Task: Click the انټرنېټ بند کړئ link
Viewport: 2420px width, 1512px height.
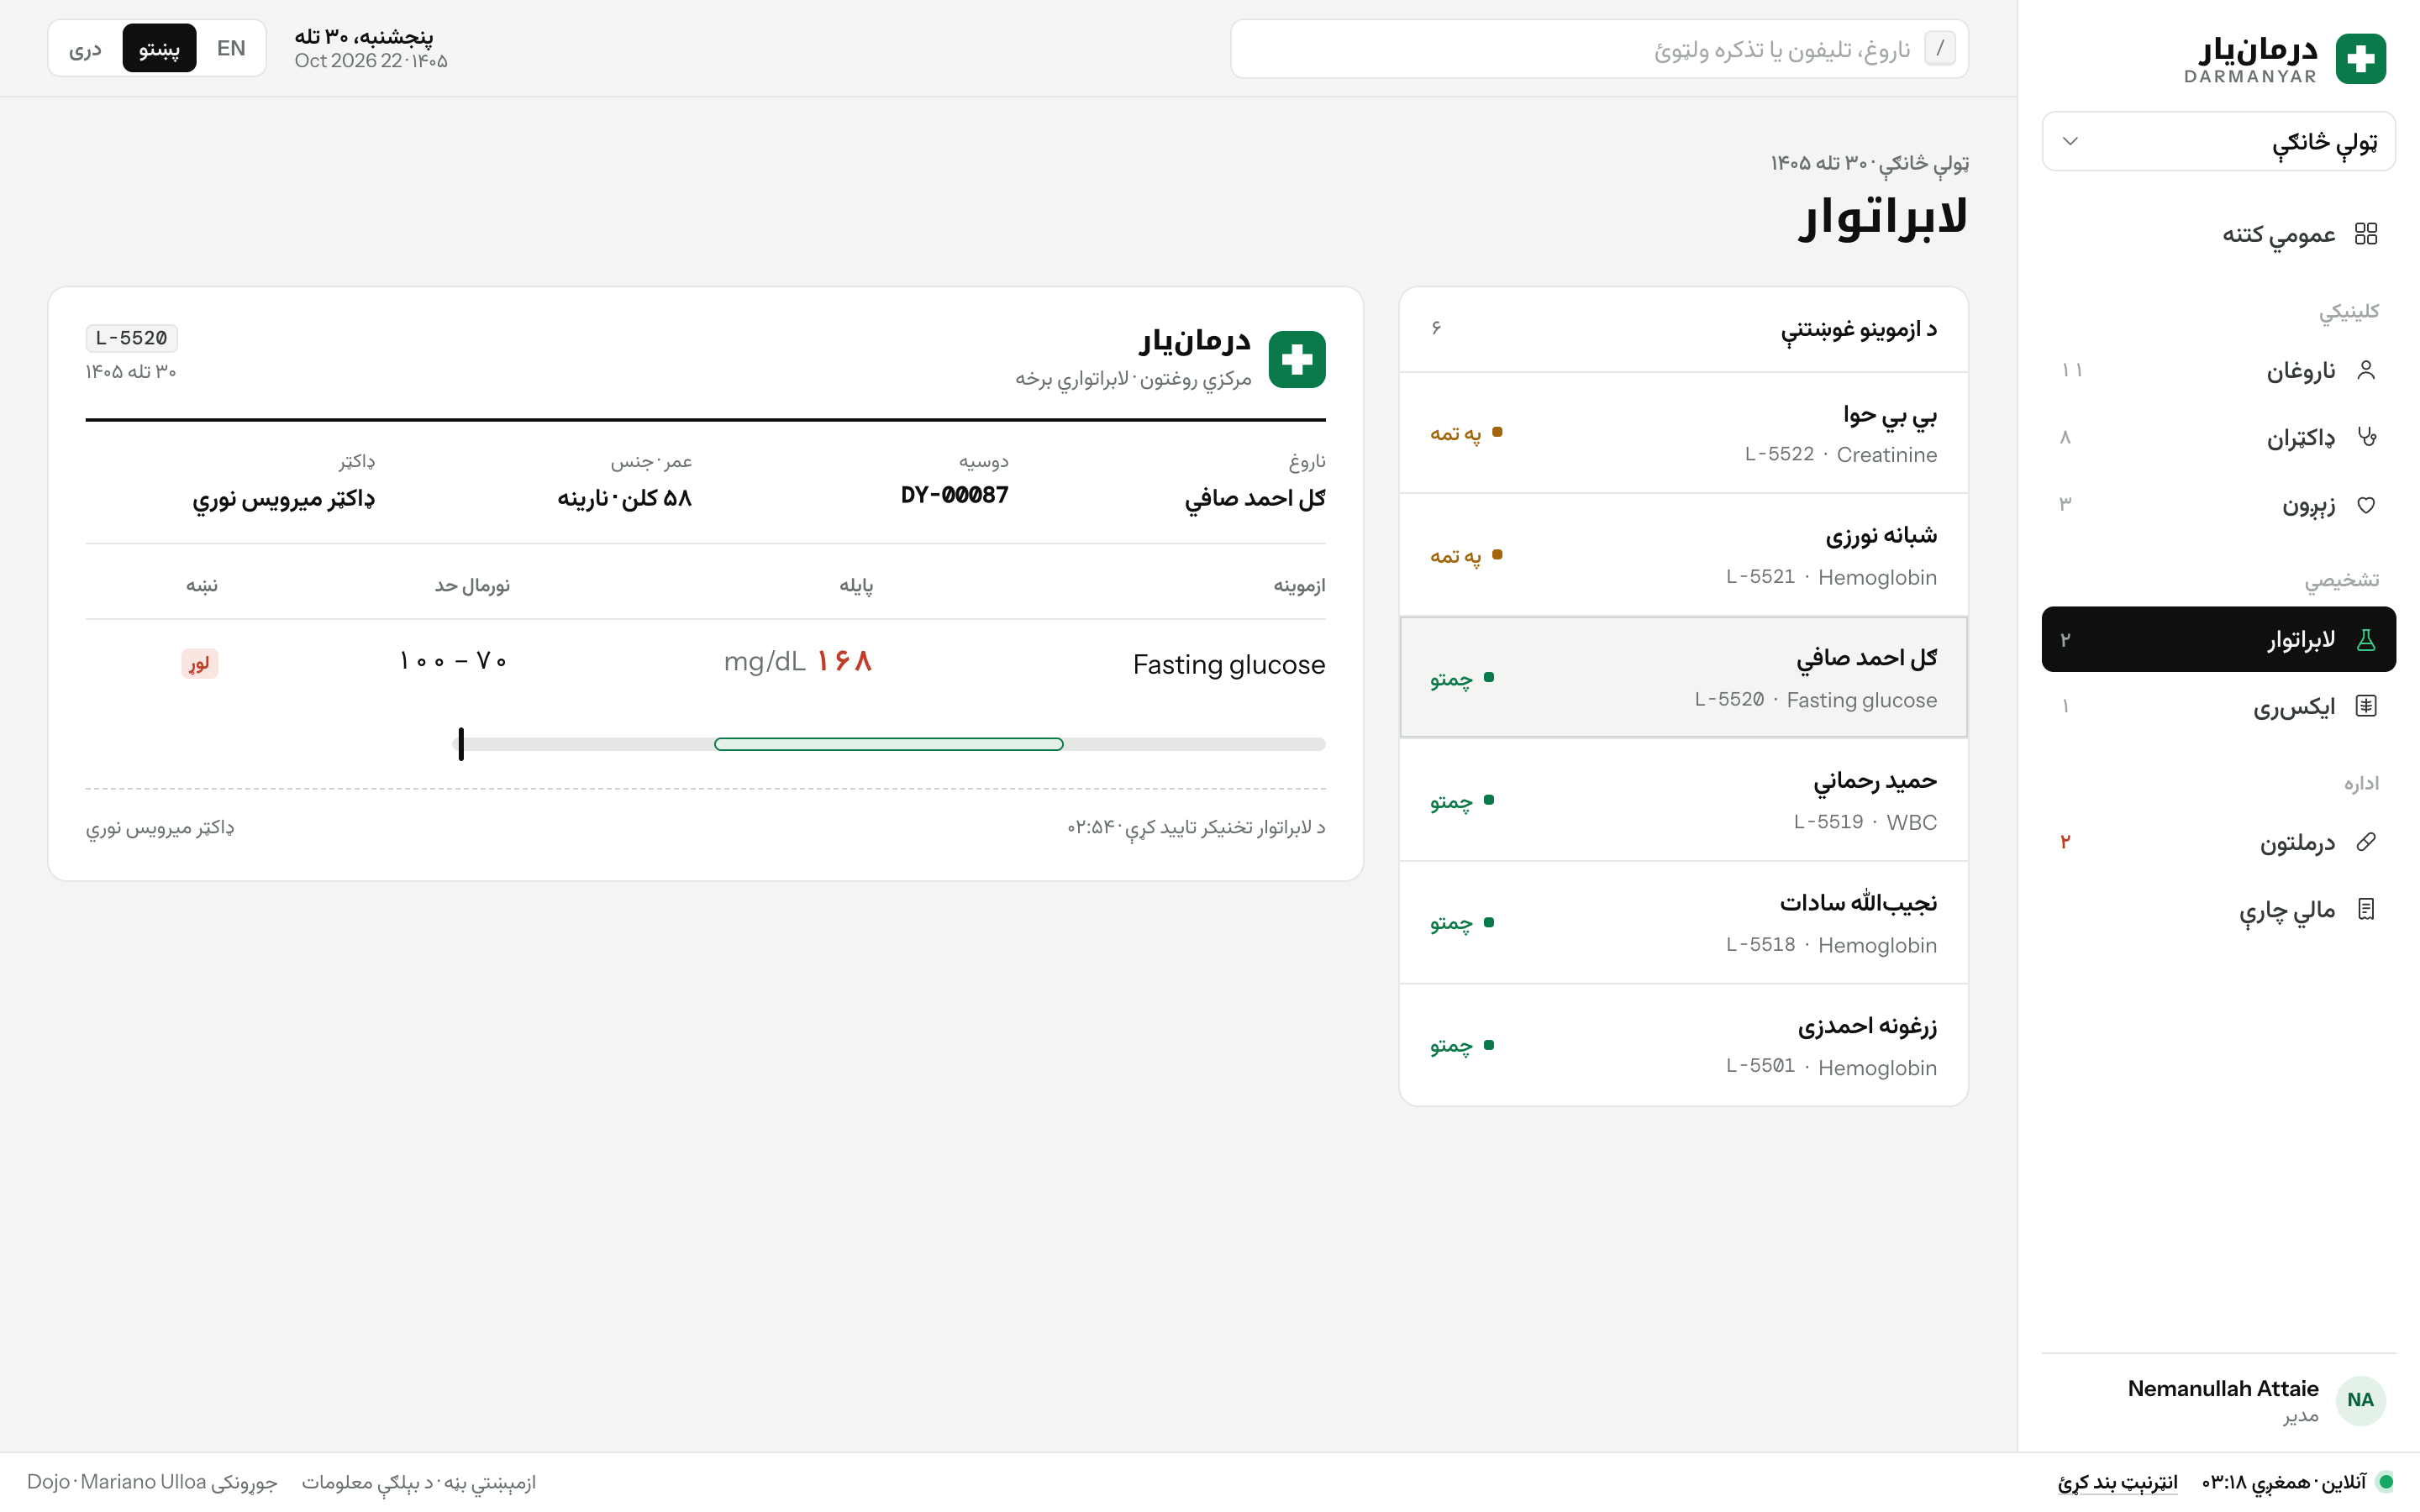Action: click(2117, 1482)
